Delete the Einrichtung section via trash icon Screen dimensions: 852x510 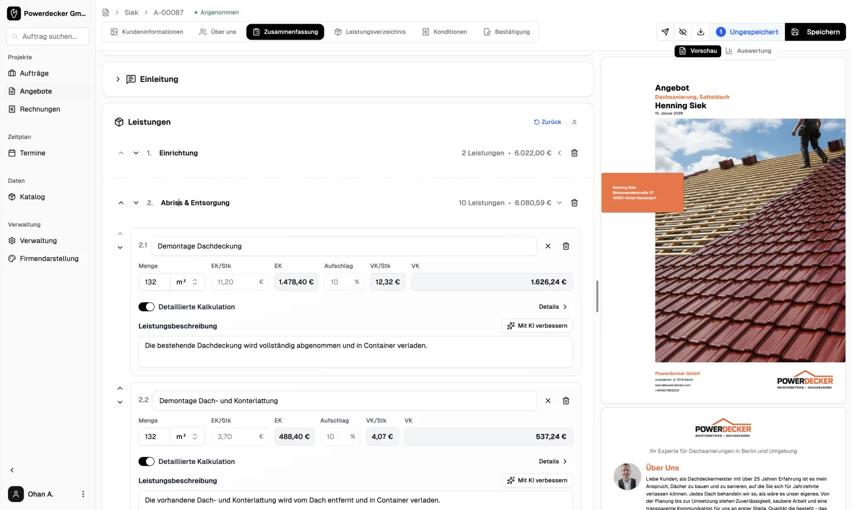click(x=574, y=153)
